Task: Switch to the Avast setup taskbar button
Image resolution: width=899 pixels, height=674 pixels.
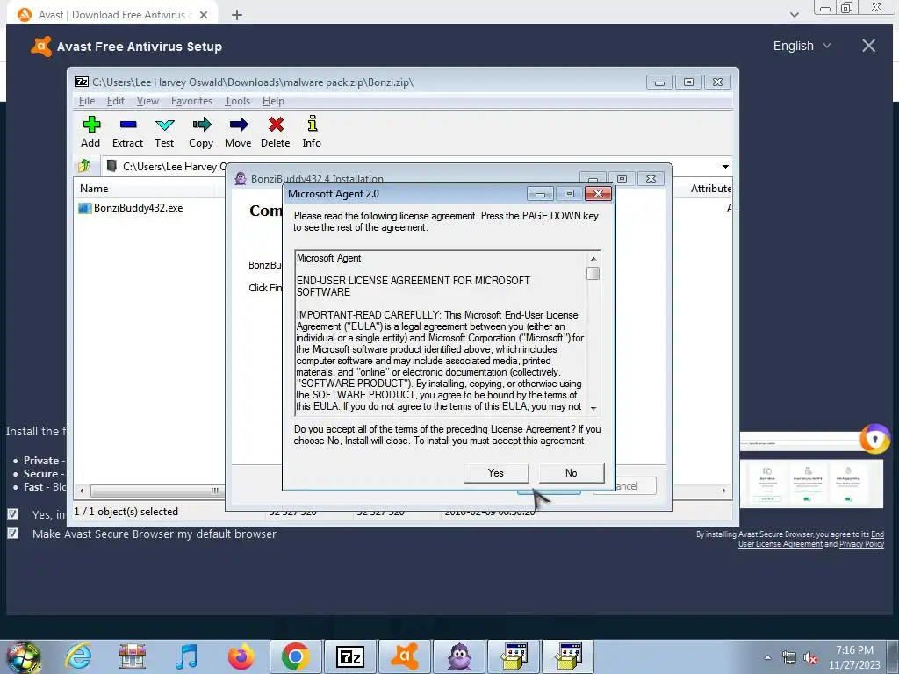Action: point(404,656)
